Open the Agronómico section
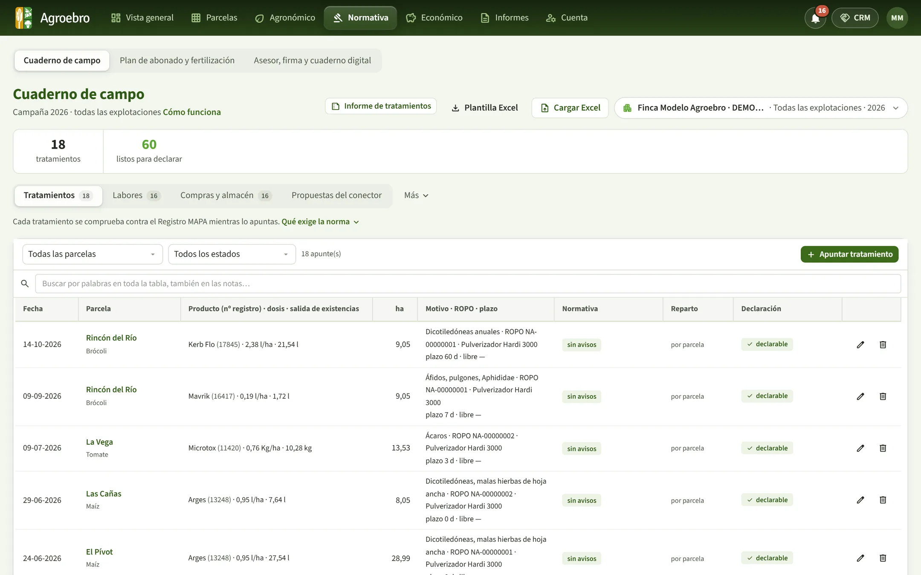This screenshot has height=575, width=921. coord(285,18)
